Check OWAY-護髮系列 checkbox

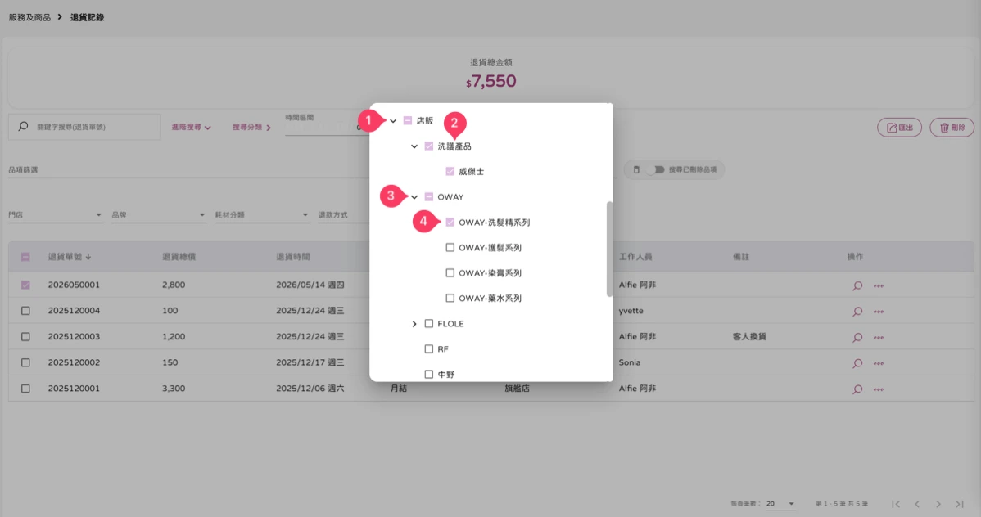pos(450,248)
